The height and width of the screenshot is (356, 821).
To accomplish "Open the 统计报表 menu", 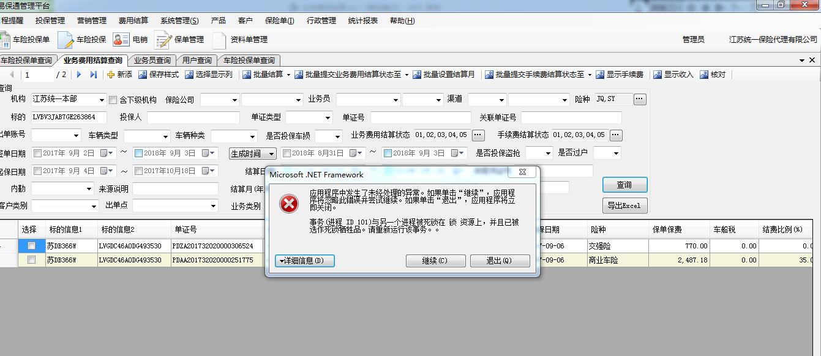I will point(363,20).
